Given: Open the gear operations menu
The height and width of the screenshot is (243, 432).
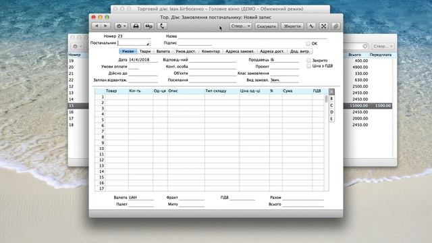Looking at the screenshot, I should pyautogui.click(x=121, y=26).
